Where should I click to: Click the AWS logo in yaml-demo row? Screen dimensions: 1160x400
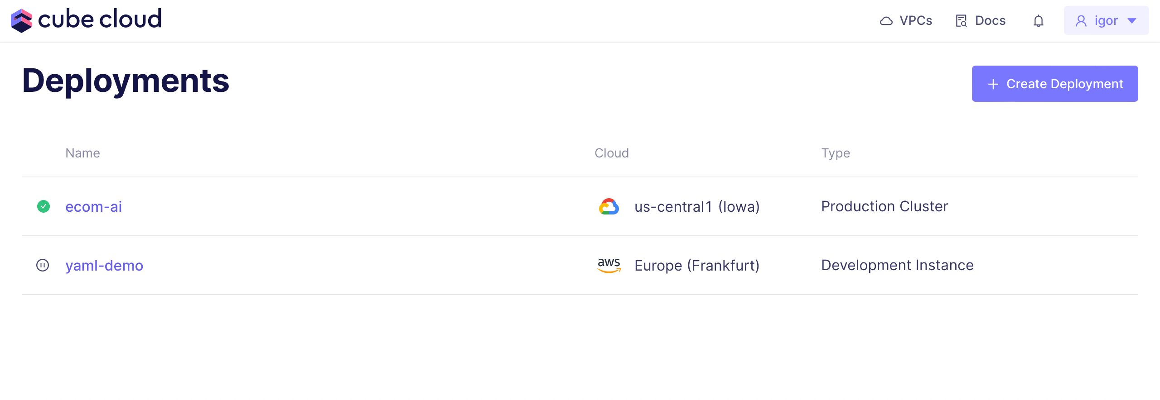click(609, 265)
